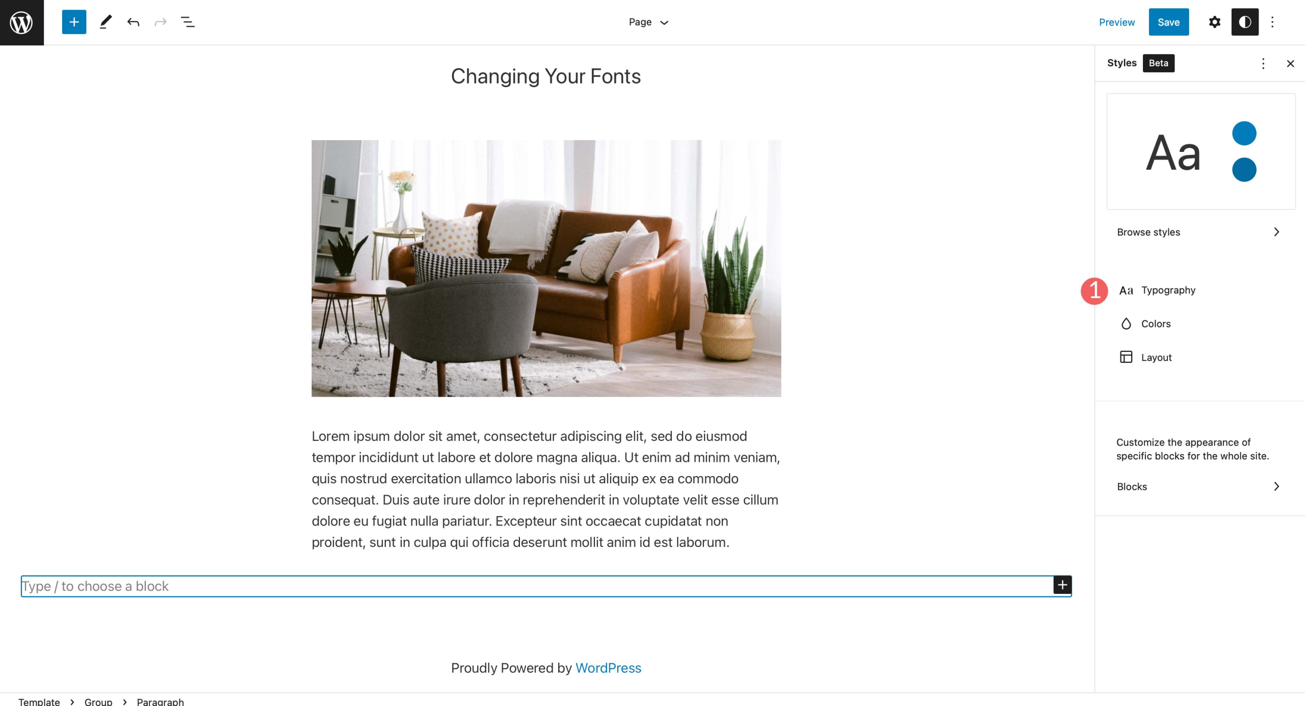This screenshot has height=706, width=1305.
Task: Click the block input field at bottom
Action: pos(546,585)
